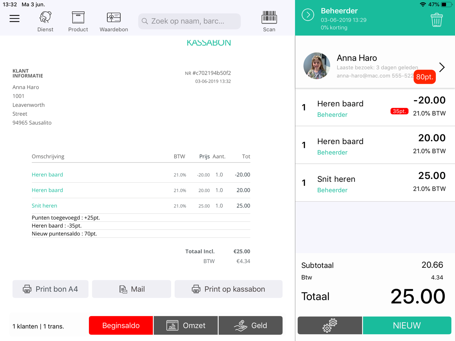
Task: Click Print op kassabon button
Action: (229, 289)
